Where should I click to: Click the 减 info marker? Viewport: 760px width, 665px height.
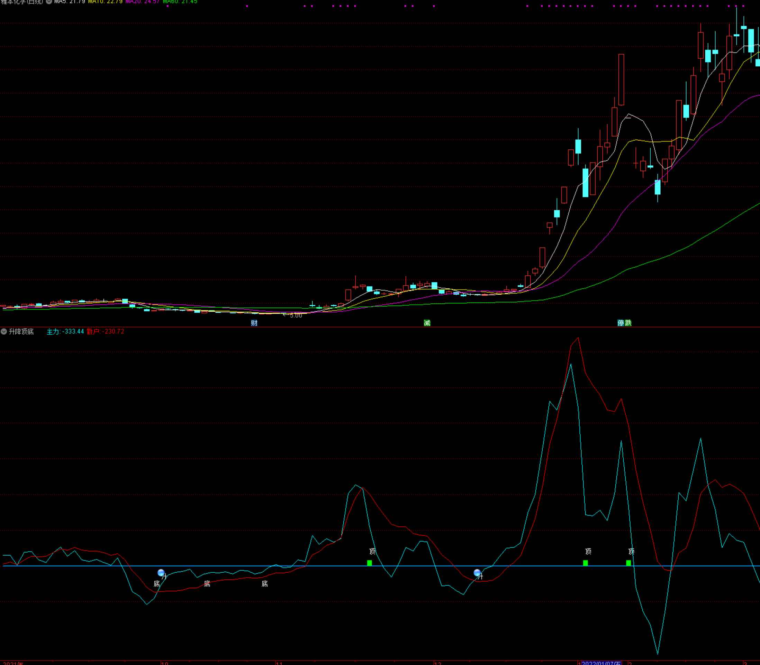pos(427,323)
